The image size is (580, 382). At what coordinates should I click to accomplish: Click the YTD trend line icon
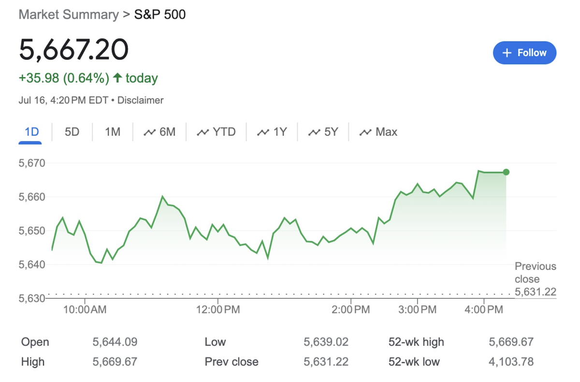point(203,132)
